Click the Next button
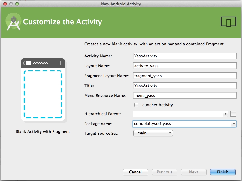 point(194,172)
